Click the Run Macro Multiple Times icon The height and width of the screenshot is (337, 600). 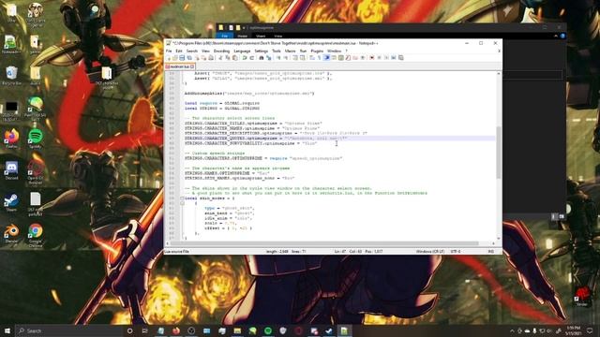pos(394,58)
